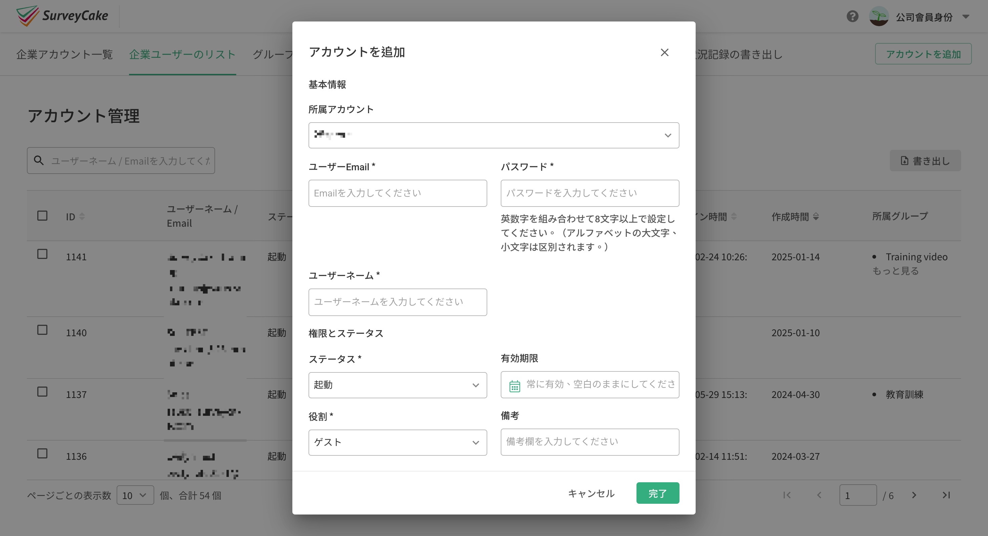This screenshot has width=988, height=536.
Task: Click the 所属グループ column header
Action: click(x=900, y=216)
